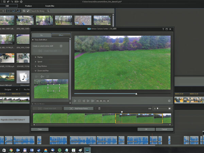Switch to the Effect tab

click(x=61, y=35)
